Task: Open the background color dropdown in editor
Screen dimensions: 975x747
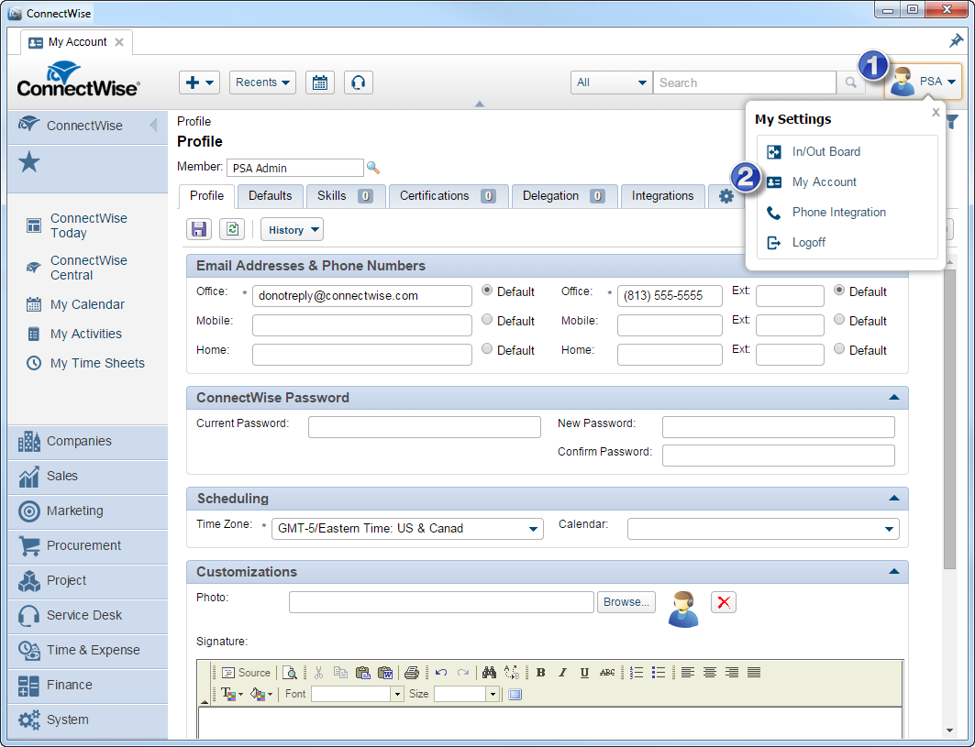Action: click(x=261, y=694)
